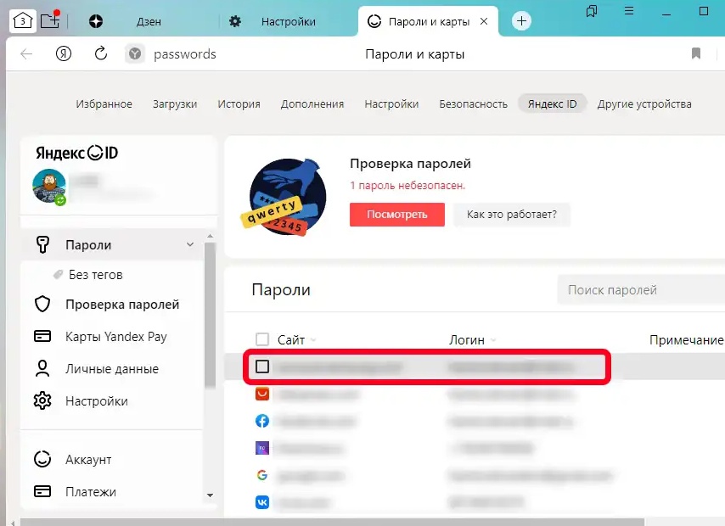Click the address bar showing passwords

(x=185, y=54)
